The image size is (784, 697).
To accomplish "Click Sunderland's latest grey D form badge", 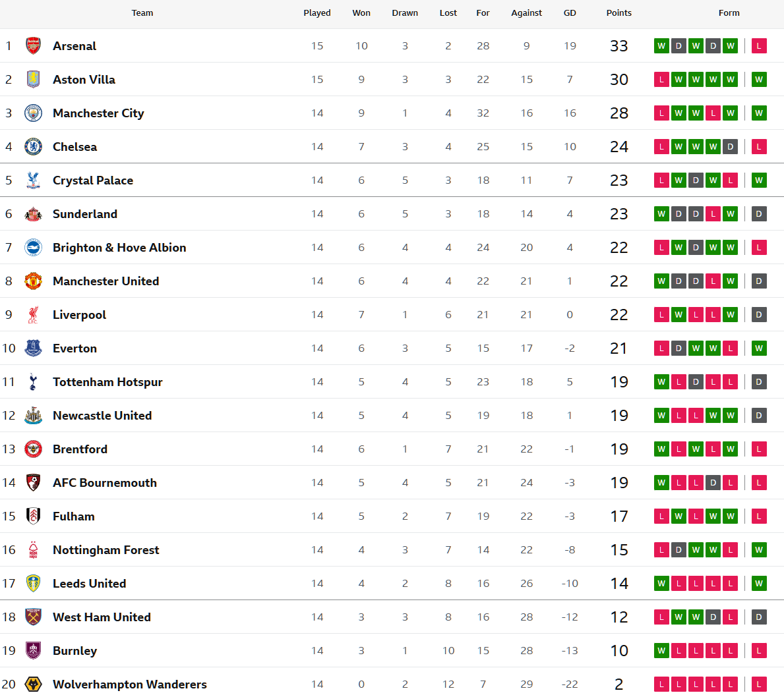I will [x=759, y=213].
